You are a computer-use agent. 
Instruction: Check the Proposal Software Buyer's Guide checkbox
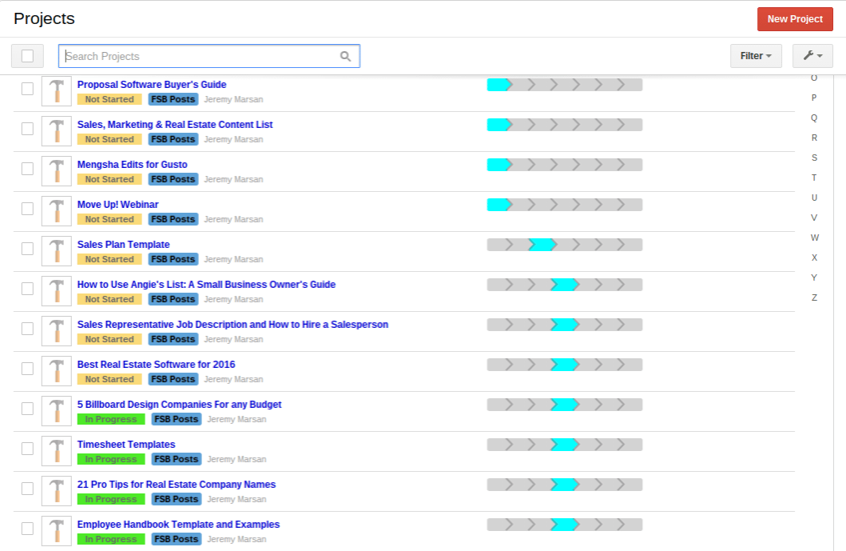27,89
